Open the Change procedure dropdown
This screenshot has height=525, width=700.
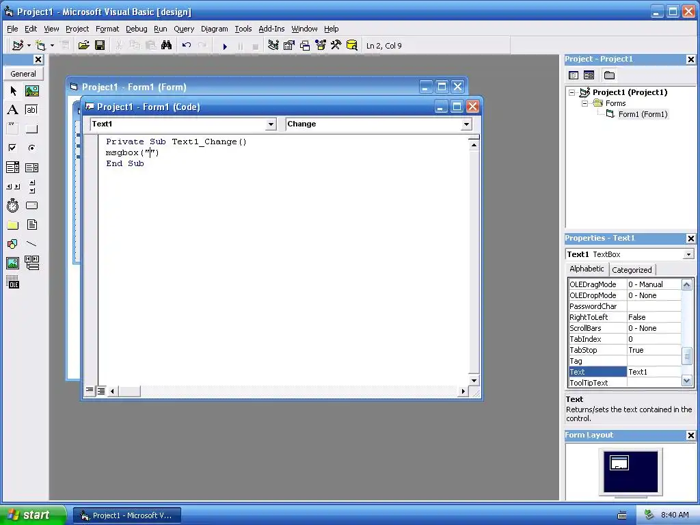pos(466,124)
